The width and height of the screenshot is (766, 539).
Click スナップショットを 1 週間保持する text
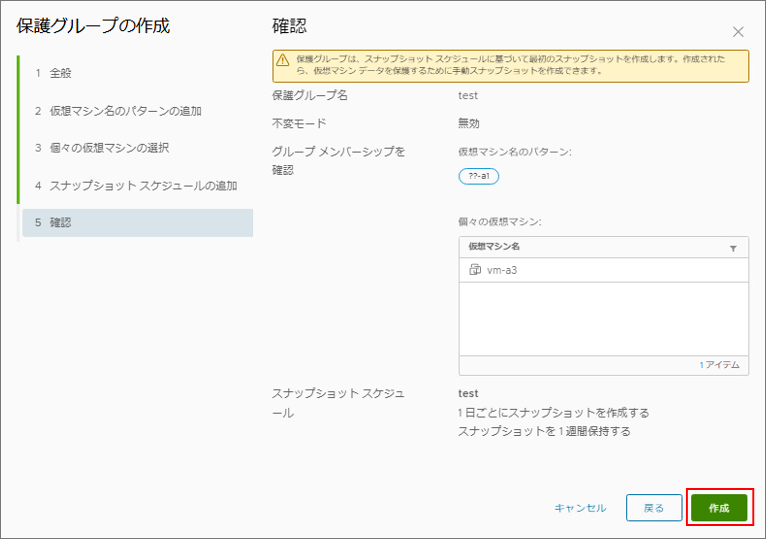click(x=544, y=431)
